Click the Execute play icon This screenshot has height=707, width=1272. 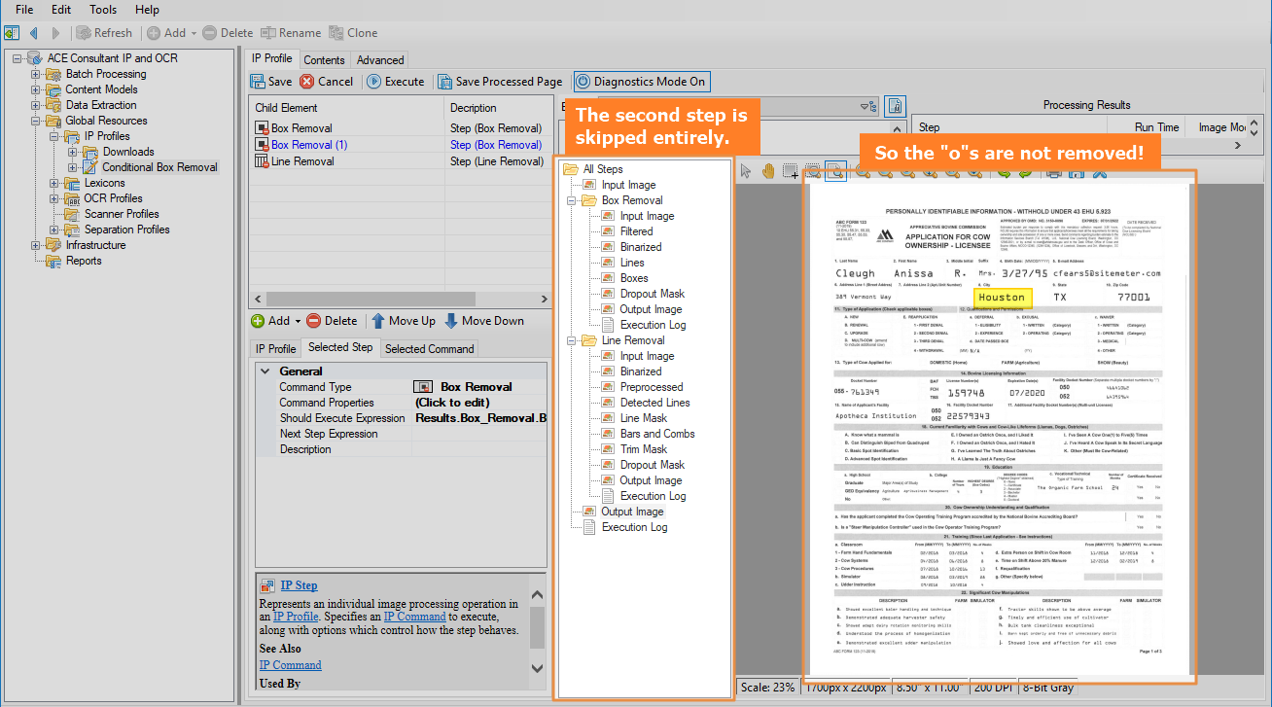pyautogui.click(x=374, y=82)
